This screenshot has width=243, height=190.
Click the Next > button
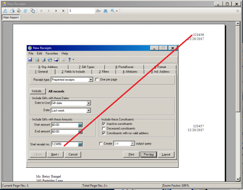pos(55,155)
